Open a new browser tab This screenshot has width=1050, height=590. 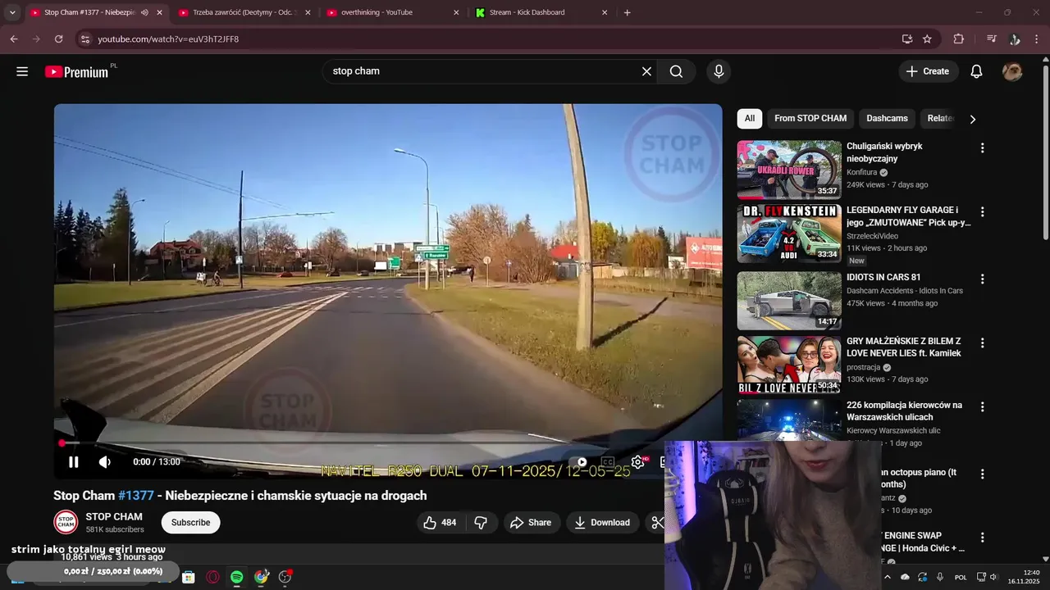[x=627, y=12]
